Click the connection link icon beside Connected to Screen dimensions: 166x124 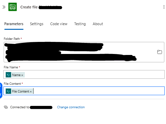[x=6, y=107]
